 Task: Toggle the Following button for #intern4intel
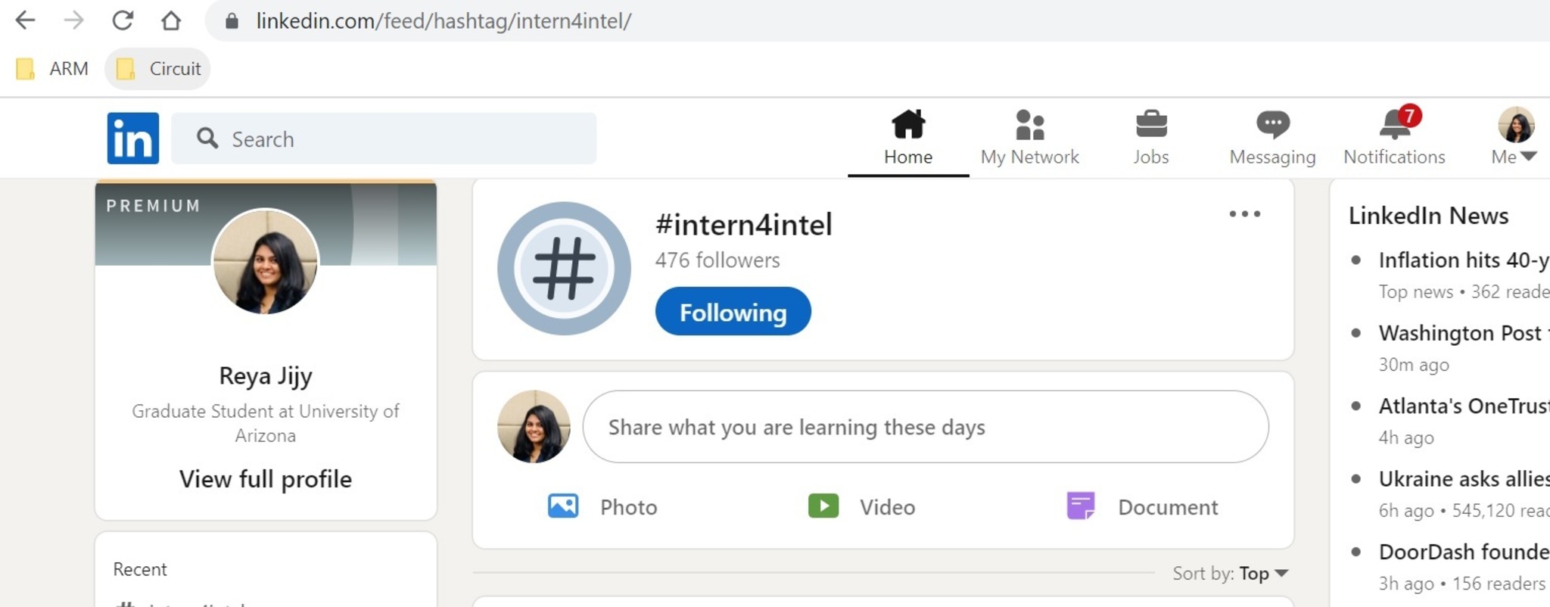[x=733, y=312]
